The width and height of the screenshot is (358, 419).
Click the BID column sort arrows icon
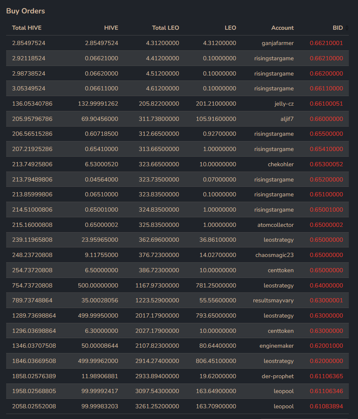347,28
